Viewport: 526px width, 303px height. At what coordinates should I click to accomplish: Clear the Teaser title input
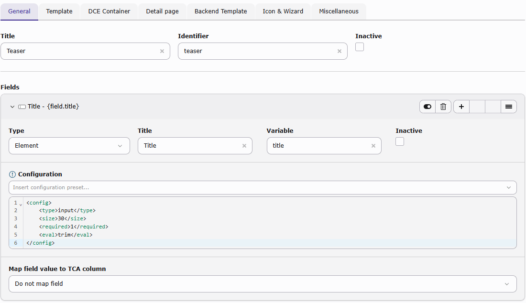tap(162, 51)
